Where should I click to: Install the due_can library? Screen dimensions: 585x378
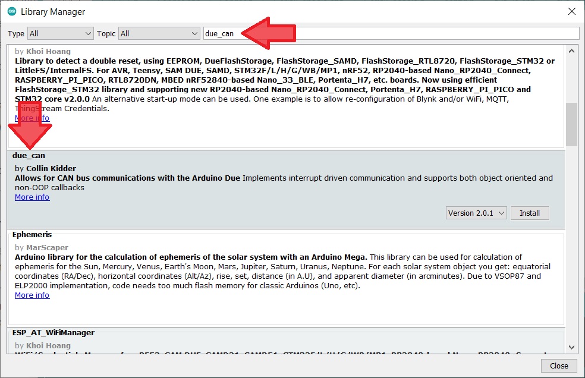529,213
